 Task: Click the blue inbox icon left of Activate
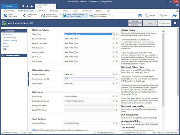[140, 15]
